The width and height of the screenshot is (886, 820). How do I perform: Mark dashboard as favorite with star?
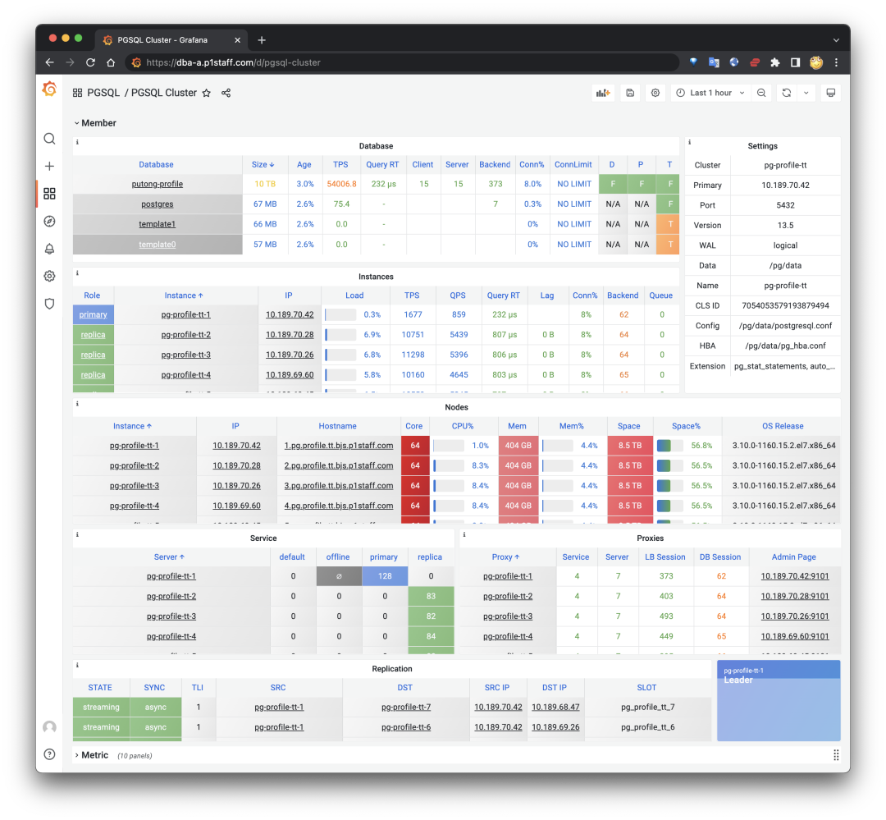[207, 93]
